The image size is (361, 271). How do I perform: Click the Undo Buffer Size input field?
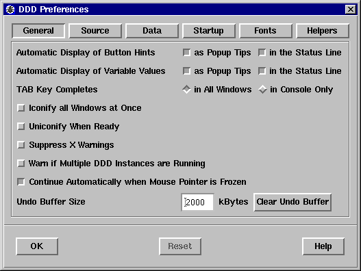(197, 202)
